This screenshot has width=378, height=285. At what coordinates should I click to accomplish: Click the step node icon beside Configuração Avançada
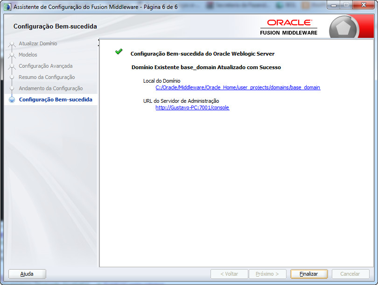12,67
